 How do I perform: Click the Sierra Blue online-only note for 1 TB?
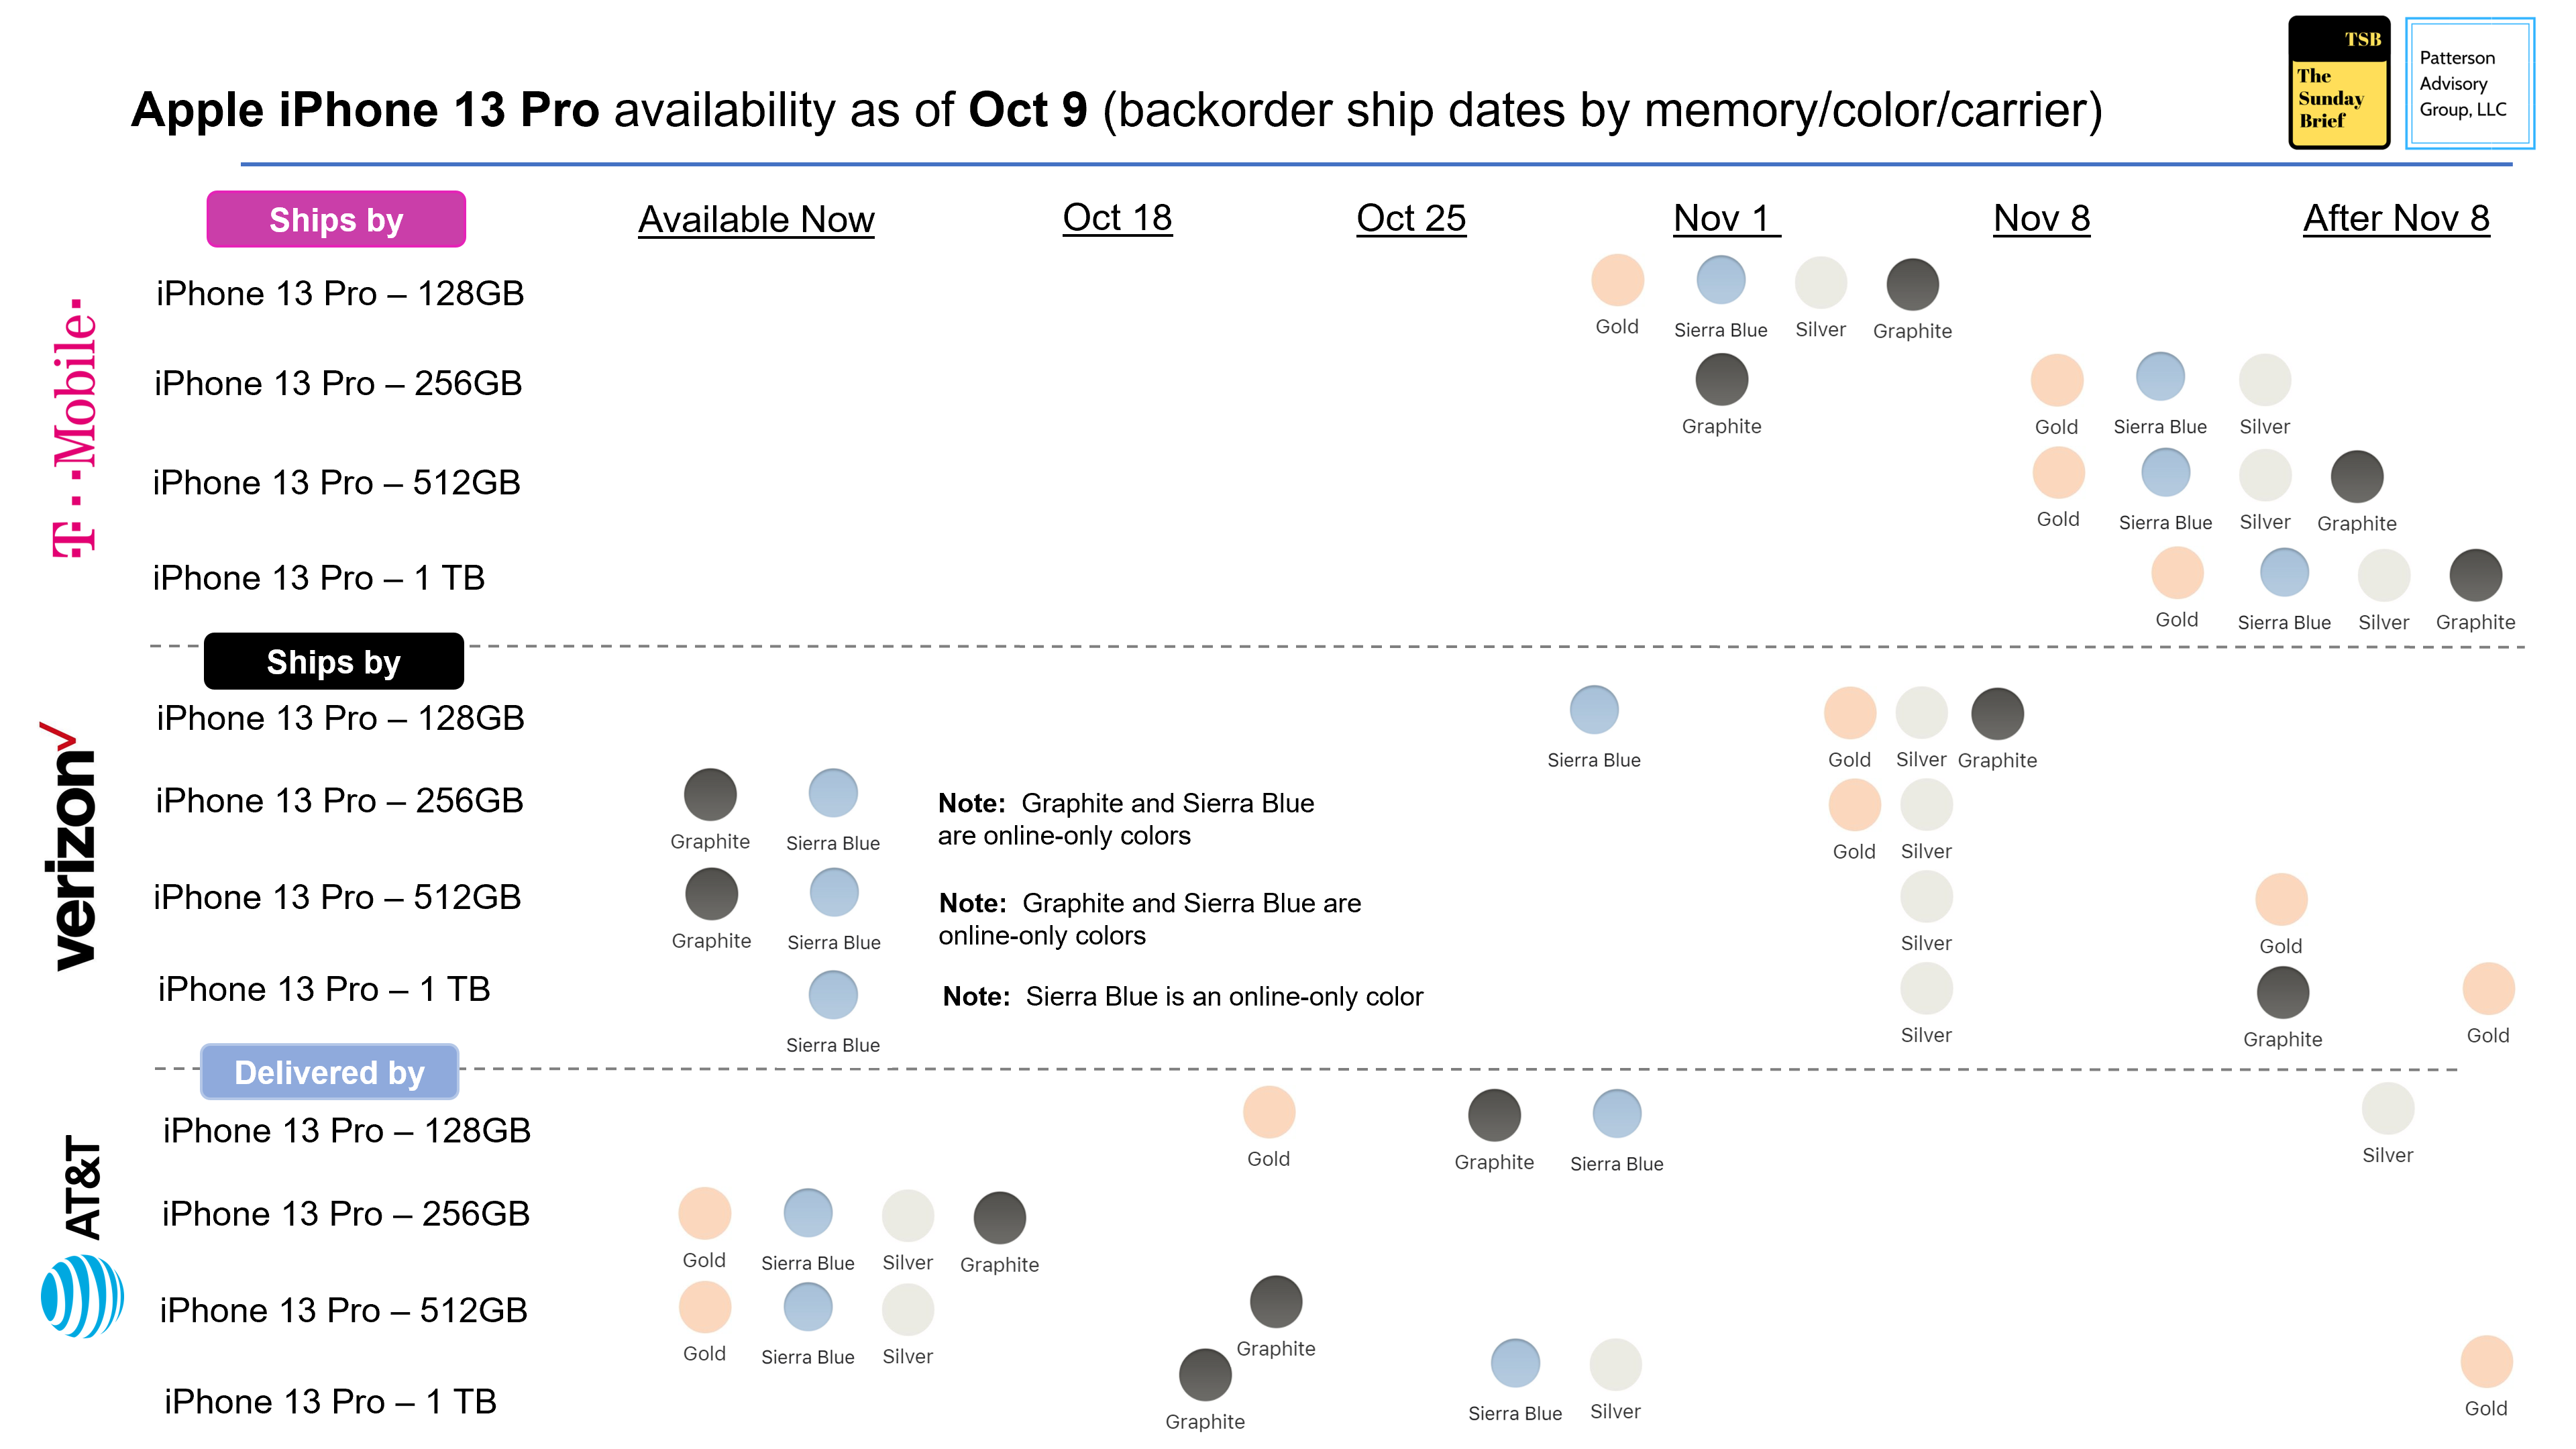point(1182,996)
